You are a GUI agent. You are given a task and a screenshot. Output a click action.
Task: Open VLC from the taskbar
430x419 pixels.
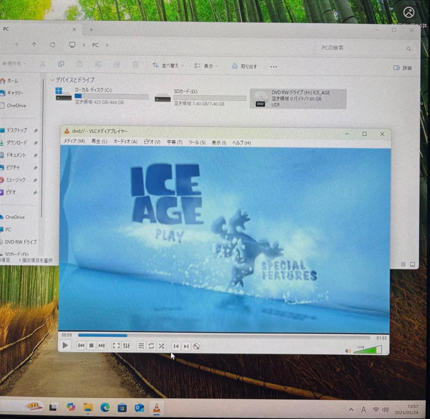point(156,408)
